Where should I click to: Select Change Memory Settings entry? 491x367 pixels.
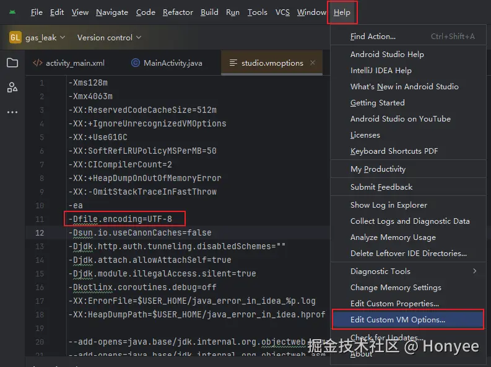point(408,288)
